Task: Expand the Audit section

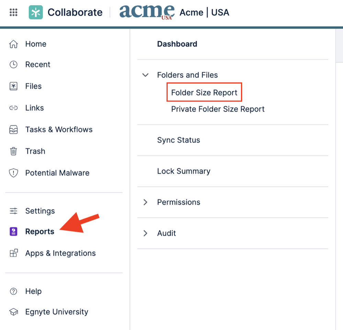Action: [x=146, y=233]
